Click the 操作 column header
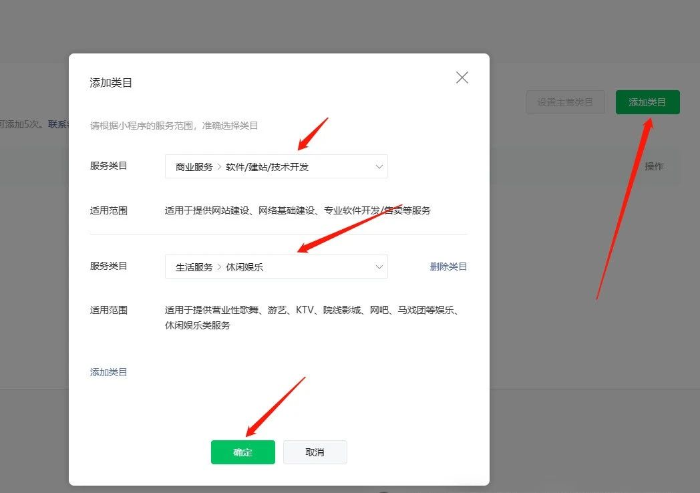700x493 pixels. point(654,166)
